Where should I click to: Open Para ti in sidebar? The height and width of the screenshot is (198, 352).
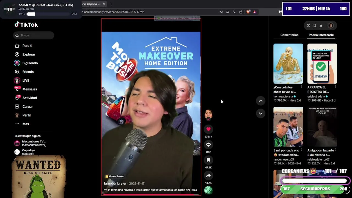tap(27, 46)
